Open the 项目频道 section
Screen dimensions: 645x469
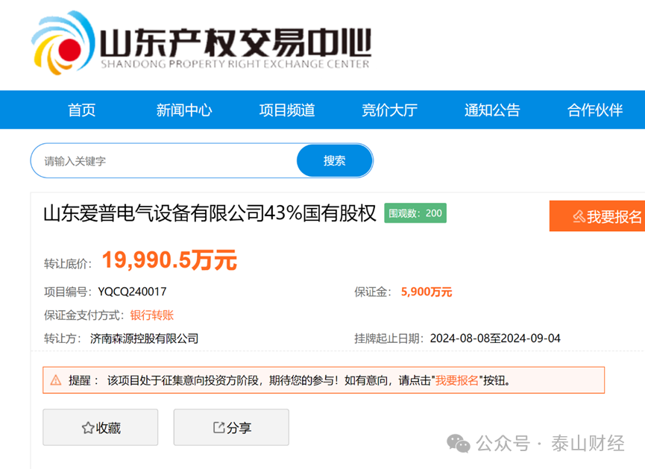coord(287,110)
